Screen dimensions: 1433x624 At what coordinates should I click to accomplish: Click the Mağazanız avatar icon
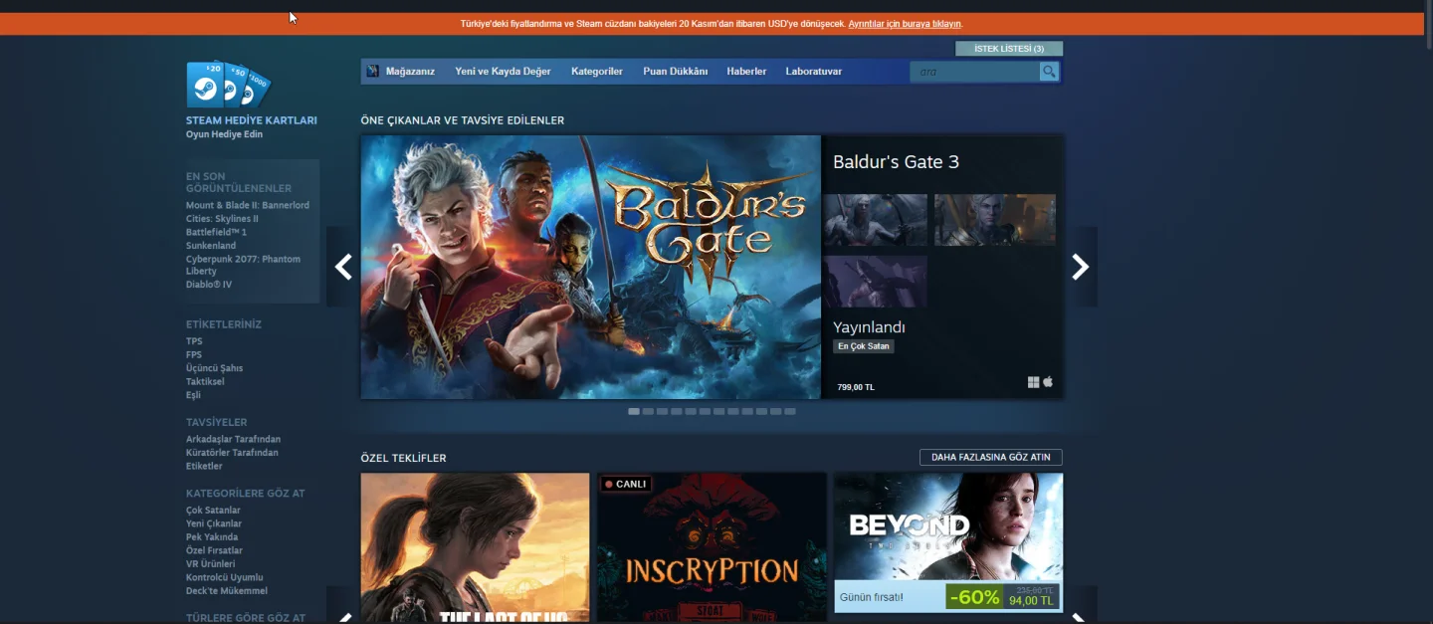point(372,72)
